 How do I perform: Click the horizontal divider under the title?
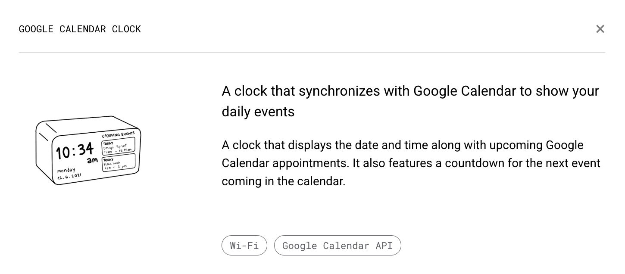click(312, 53)
